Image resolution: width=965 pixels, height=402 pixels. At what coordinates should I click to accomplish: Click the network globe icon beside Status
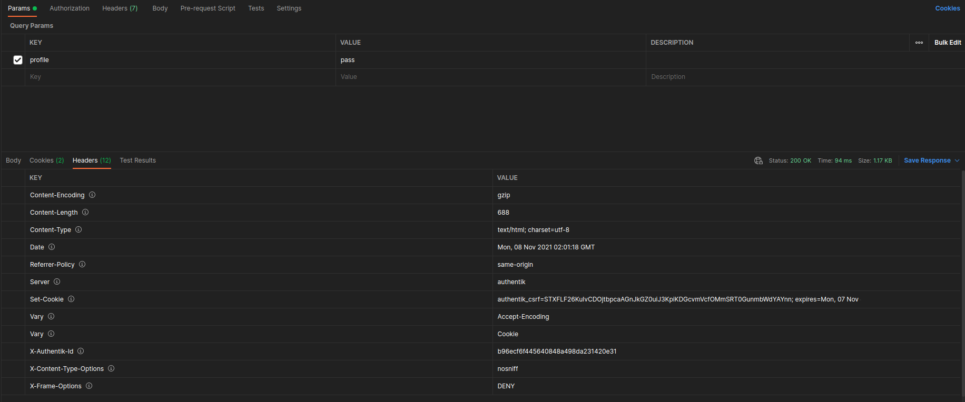pyautogui.click(x=759, y=160)
